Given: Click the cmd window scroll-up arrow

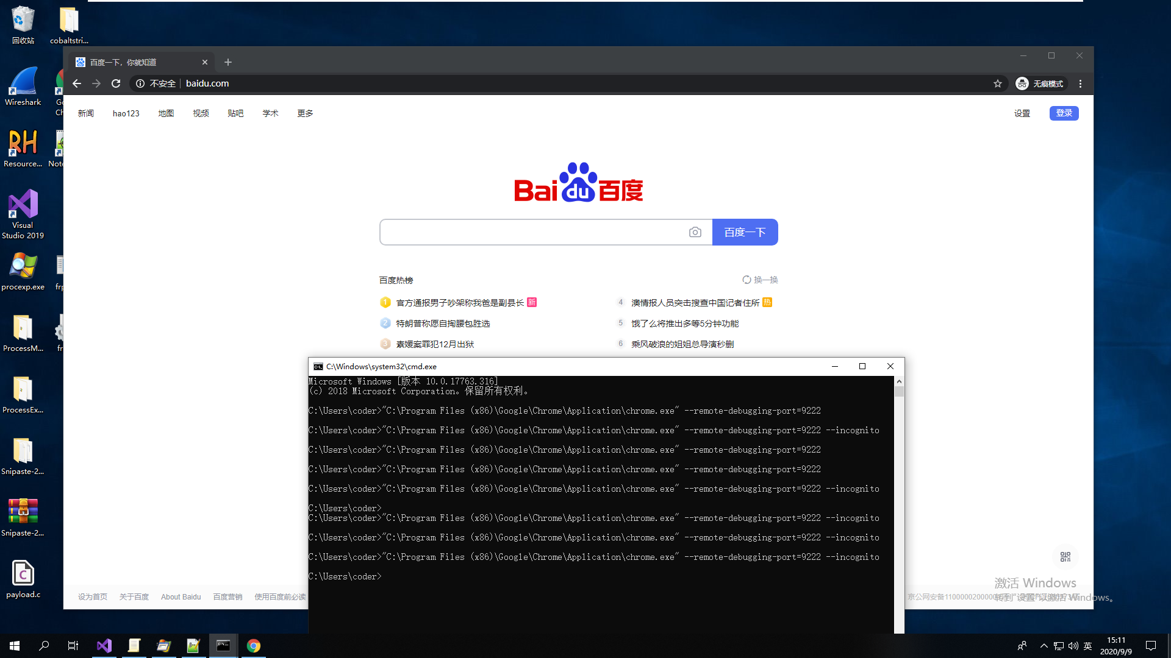Looking at the screenshot, I should pos(899,381).
